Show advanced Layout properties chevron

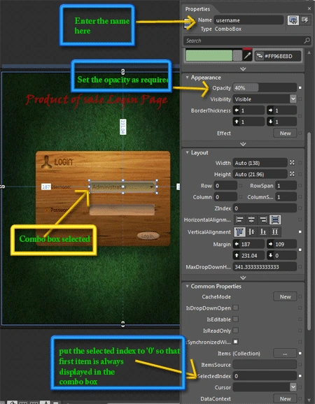(x=243, y=277)
